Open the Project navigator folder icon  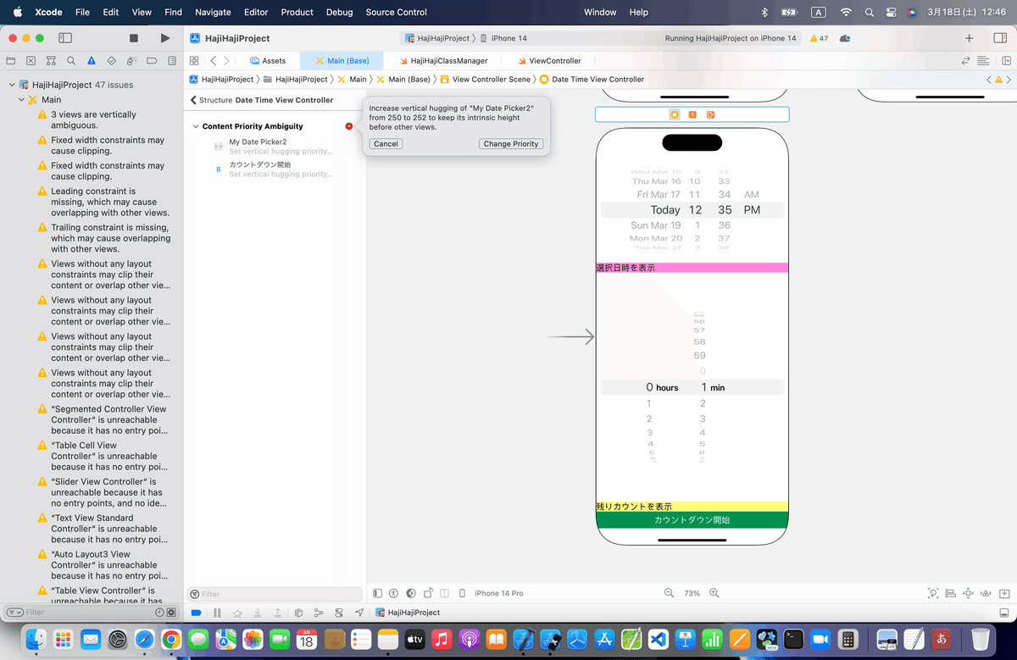[x=11, y=61]
